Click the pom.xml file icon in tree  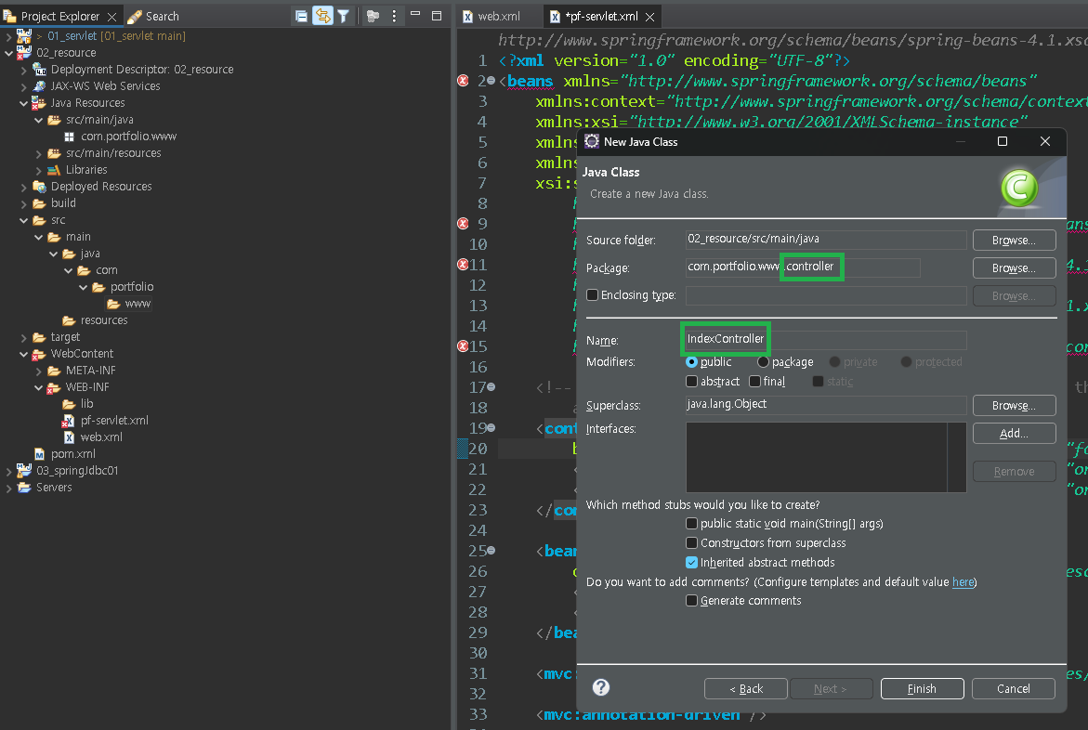click(39, 454)
